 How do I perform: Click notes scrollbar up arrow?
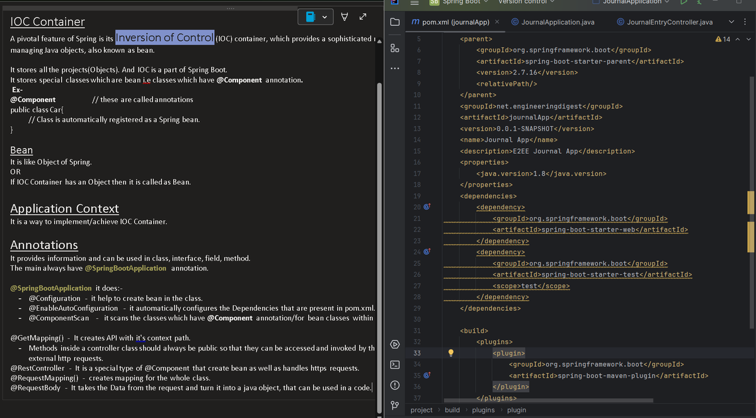(x=379, y=42)
